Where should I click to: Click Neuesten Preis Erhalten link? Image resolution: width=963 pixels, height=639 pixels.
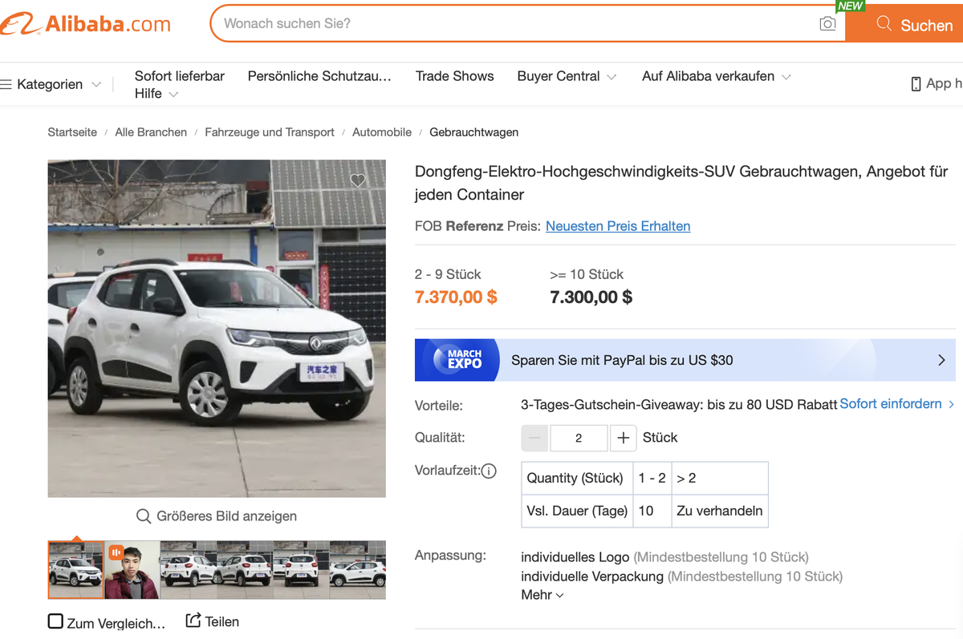pyautogui.click(x=618, y=226)
